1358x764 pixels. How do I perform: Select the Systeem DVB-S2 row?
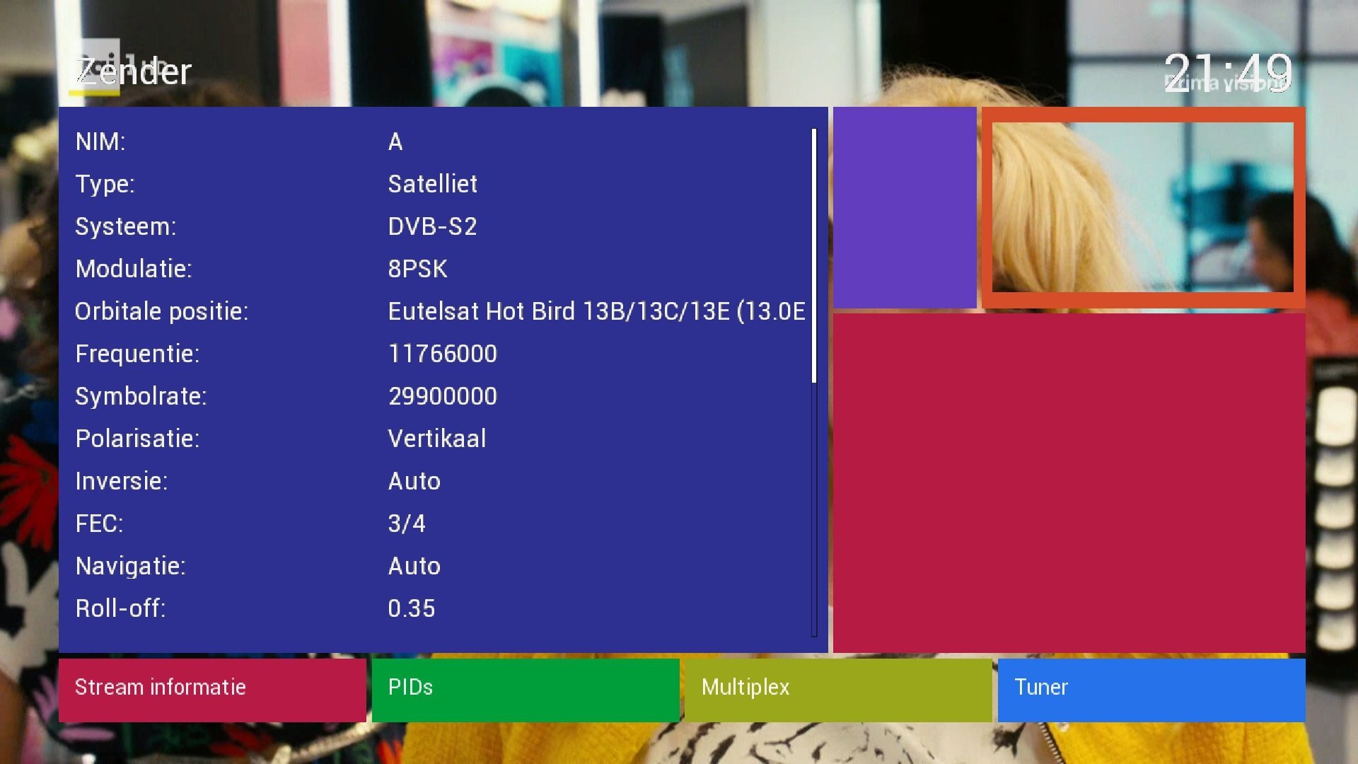tap(441, 226)
